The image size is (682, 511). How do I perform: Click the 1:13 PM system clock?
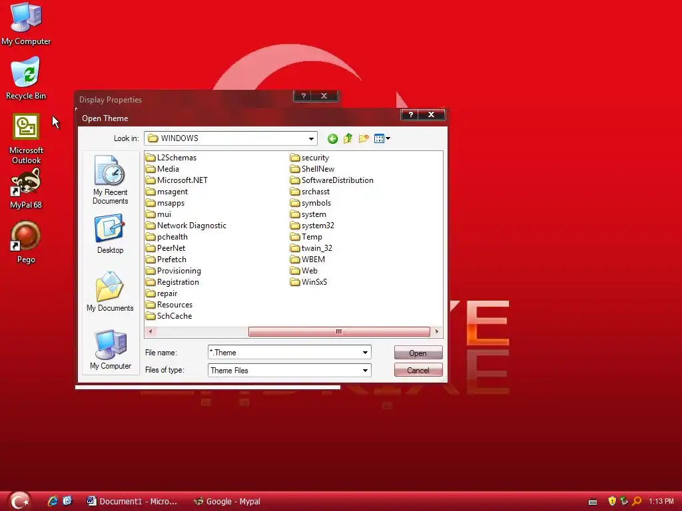[x=661, y=501]
